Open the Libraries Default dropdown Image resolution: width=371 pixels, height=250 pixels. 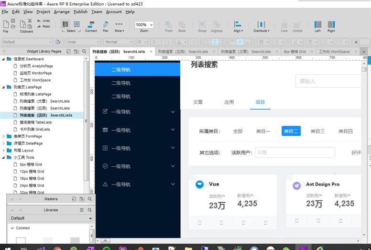51,218
